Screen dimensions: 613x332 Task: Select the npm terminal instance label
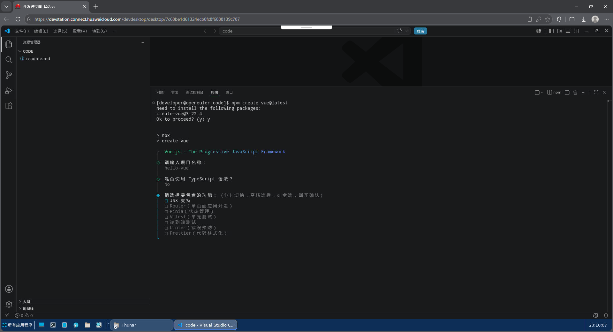[554, 92]
